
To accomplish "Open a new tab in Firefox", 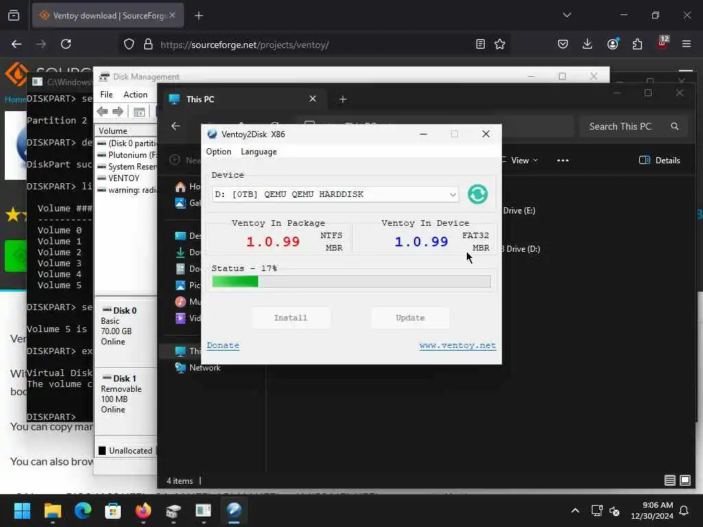I will tap(199, 16).
